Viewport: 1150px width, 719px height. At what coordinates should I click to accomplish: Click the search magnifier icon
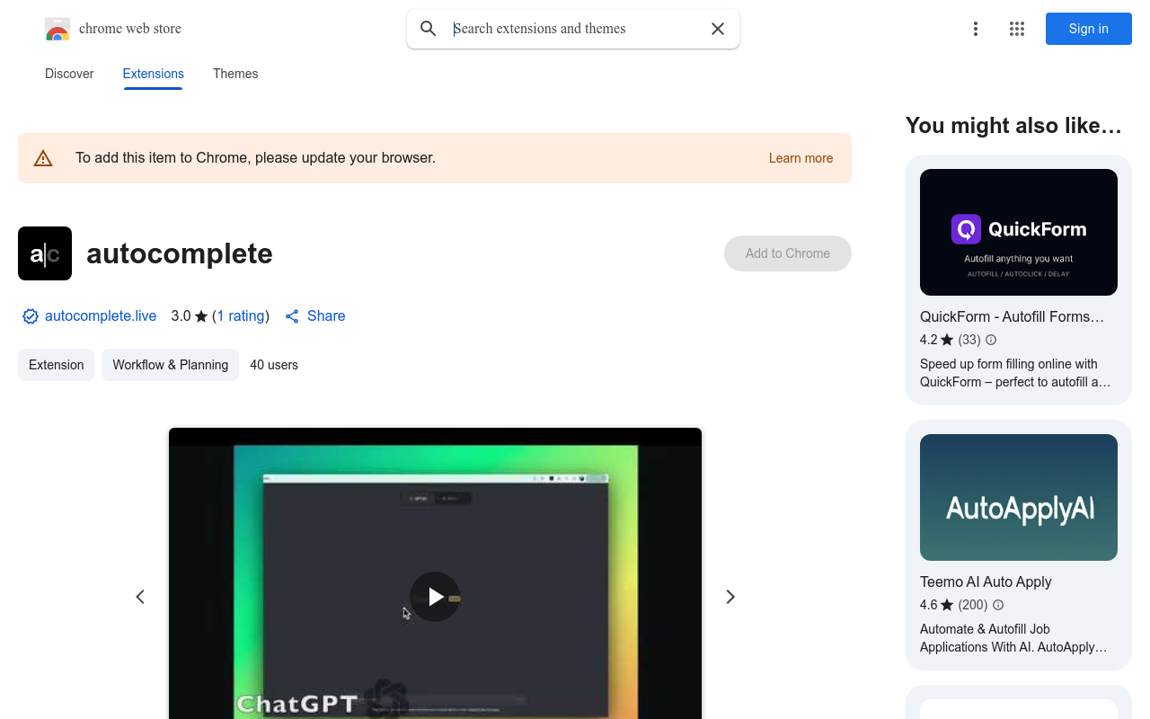429,29
